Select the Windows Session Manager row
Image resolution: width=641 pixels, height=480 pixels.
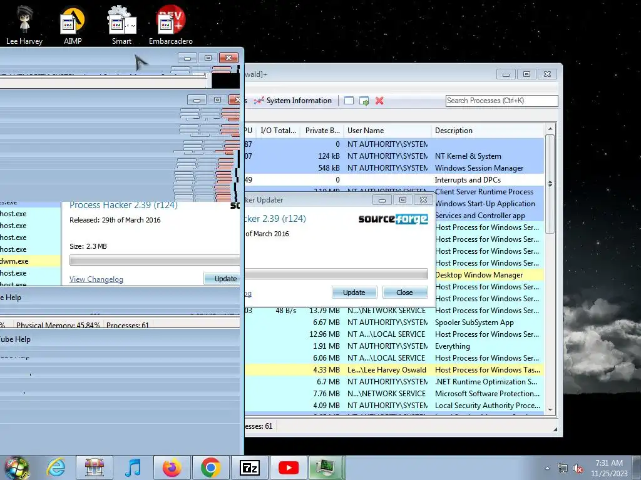394,168
